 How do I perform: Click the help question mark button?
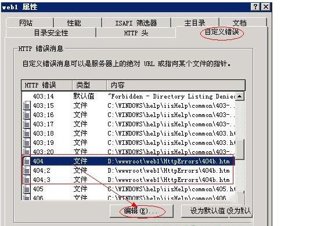coord(255,7)
